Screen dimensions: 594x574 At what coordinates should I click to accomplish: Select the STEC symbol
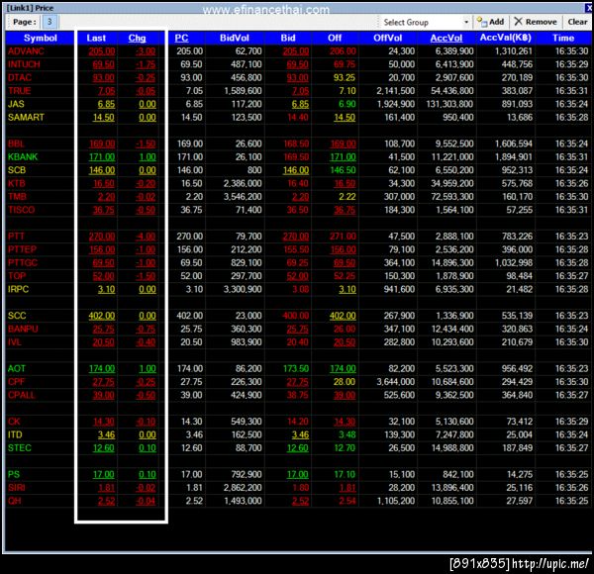tap(20, 448)
